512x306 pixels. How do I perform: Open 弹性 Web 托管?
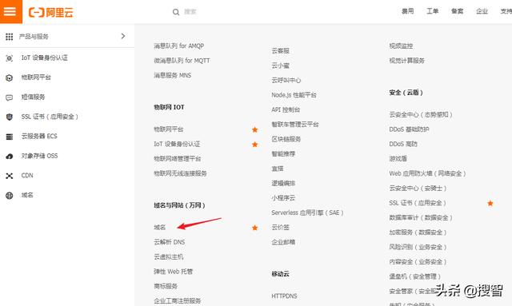(174, 272)
